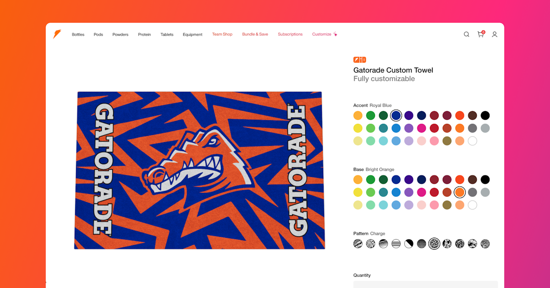Open the Team Shop menu item

point(222,34)
